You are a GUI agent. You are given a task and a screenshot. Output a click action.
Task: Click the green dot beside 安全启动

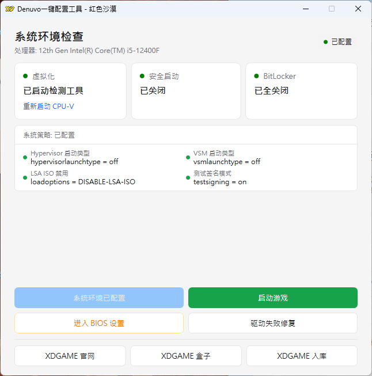pos(142,76)
